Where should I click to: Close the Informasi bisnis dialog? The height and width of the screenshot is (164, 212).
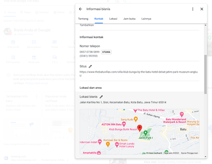pyautogui.click(x=202, y=9)
